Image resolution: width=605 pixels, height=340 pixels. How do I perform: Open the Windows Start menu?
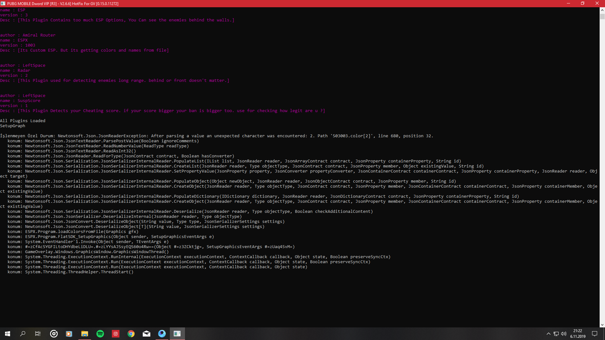click(8, 334)
